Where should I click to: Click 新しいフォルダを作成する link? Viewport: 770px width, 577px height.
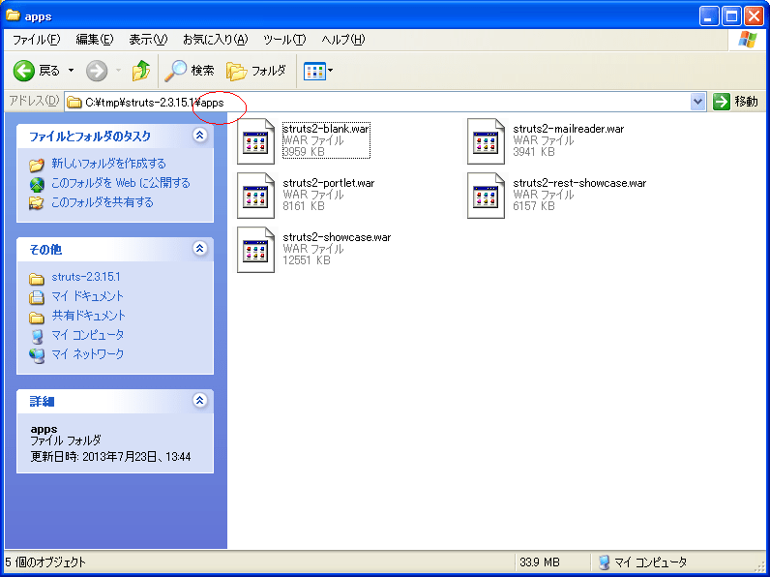[x=108, y=164]
